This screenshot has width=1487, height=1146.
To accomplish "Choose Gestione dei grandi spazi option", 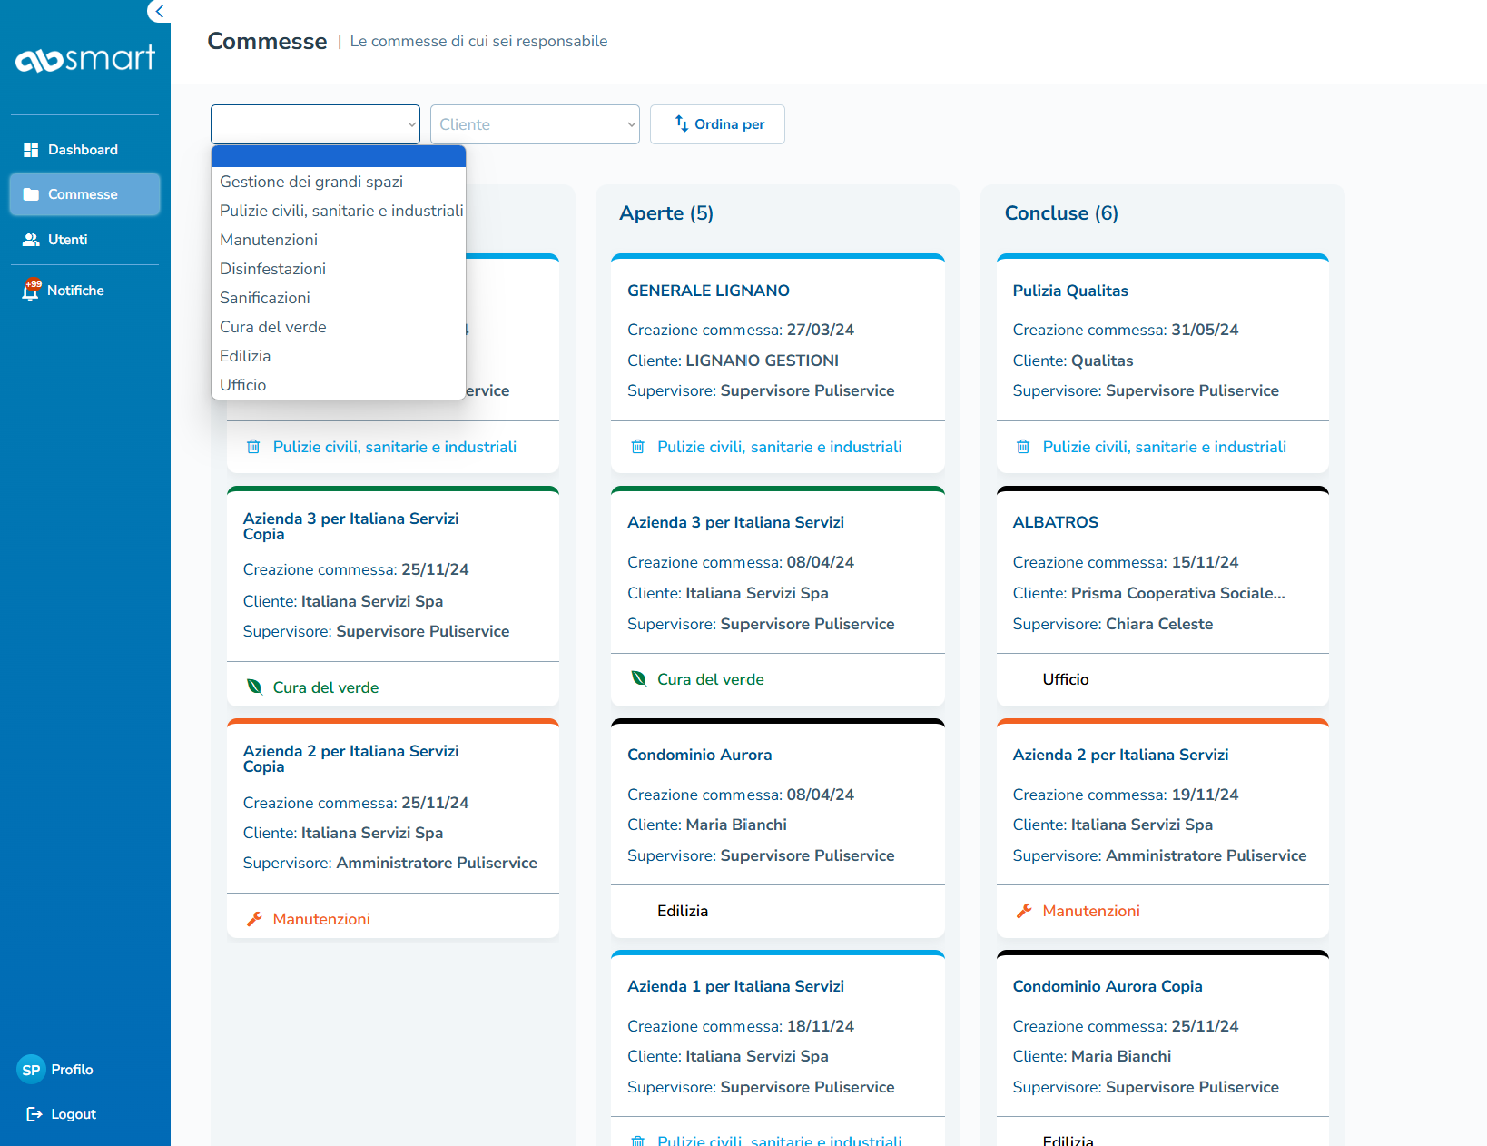I will point(339,182).
